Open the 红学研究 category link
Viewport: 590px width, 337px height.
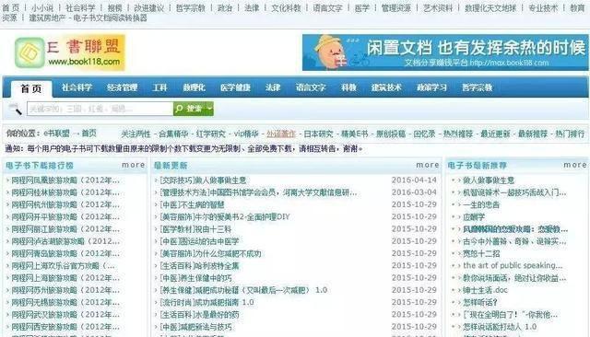click(x=211, y=134)
